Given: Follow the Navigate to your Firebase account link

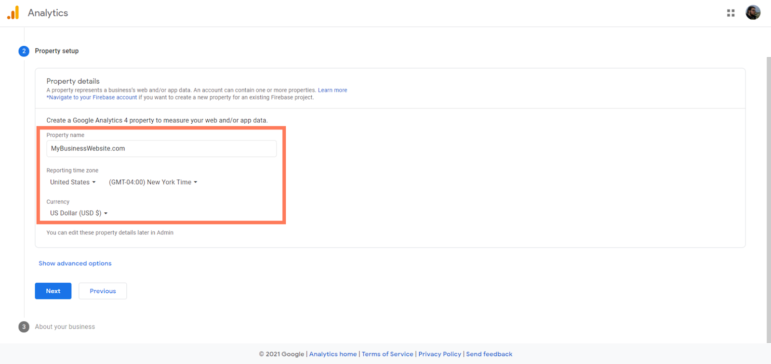Looking at the screenshot, I should (x=93, y=97).
